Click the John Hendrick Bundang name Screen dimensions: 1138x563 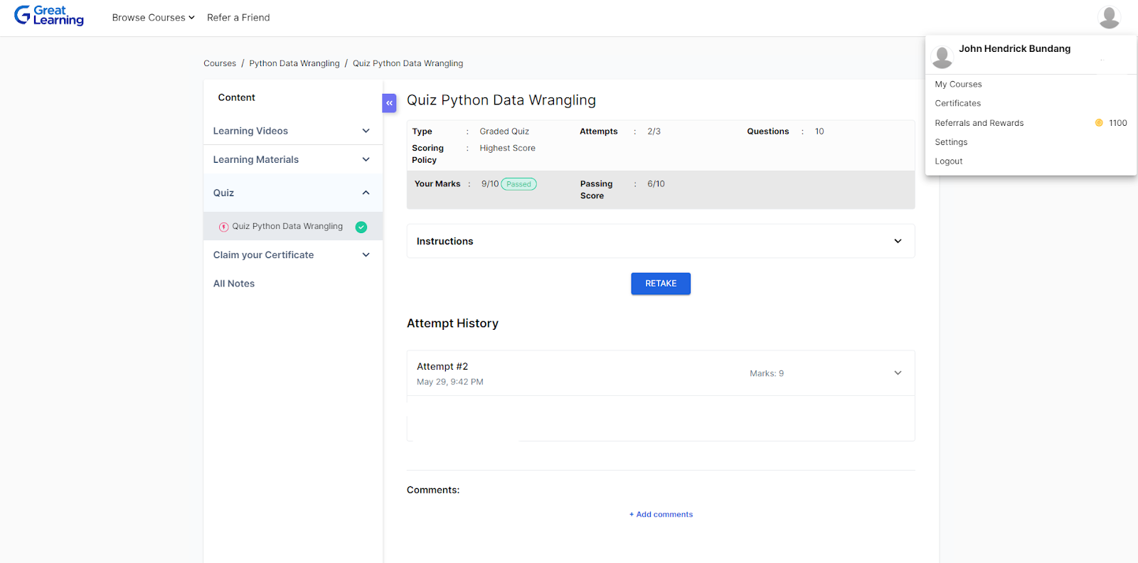tap(1014, 48)
